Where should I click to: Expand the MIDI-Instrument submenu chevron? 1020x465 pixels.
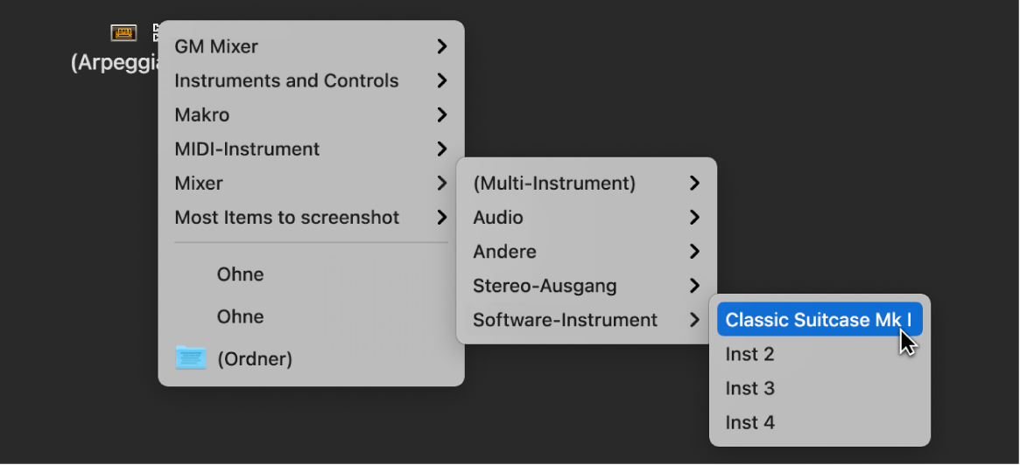(x=442, y=149)
